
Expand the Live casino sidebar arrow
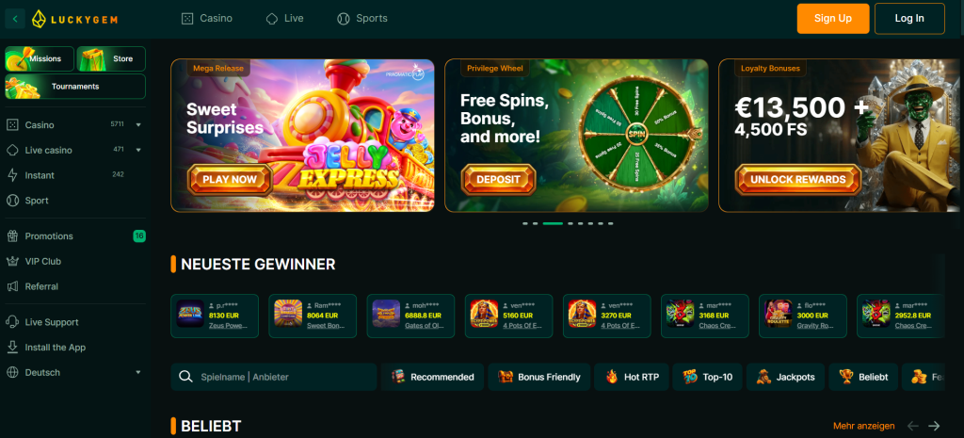coord(138,150)
